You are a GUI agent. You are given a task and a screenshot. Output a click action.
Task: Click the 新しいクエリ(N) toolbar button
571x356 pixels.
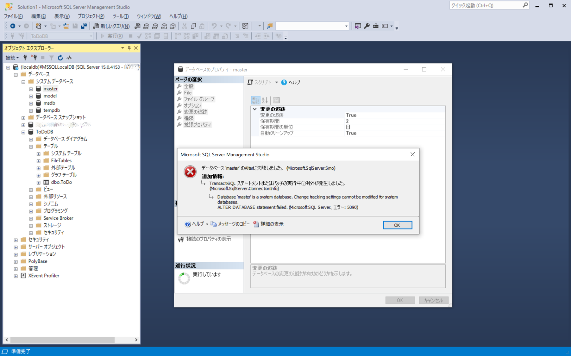[111, 26]
